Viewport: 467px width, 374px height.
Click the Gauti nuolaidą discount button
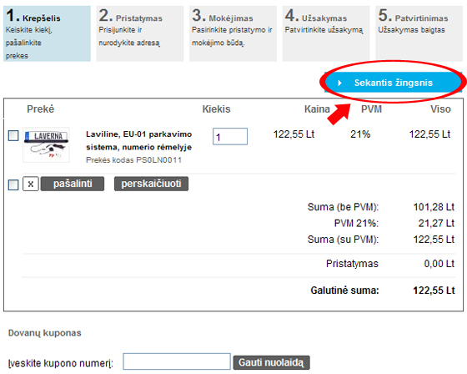pyautogui.click(x=271, y=362)
